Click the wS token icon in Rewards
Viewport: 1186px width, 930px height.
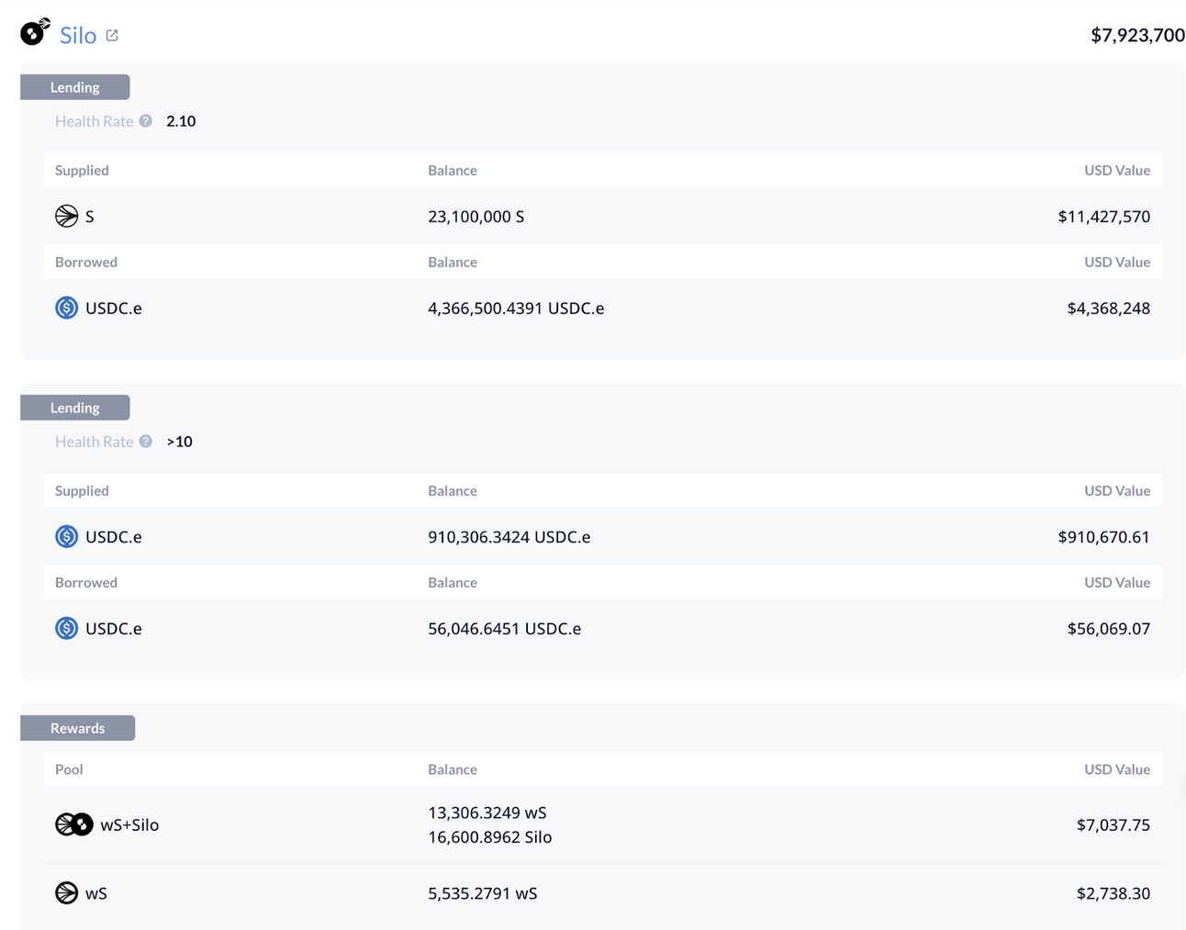(66, 892)
